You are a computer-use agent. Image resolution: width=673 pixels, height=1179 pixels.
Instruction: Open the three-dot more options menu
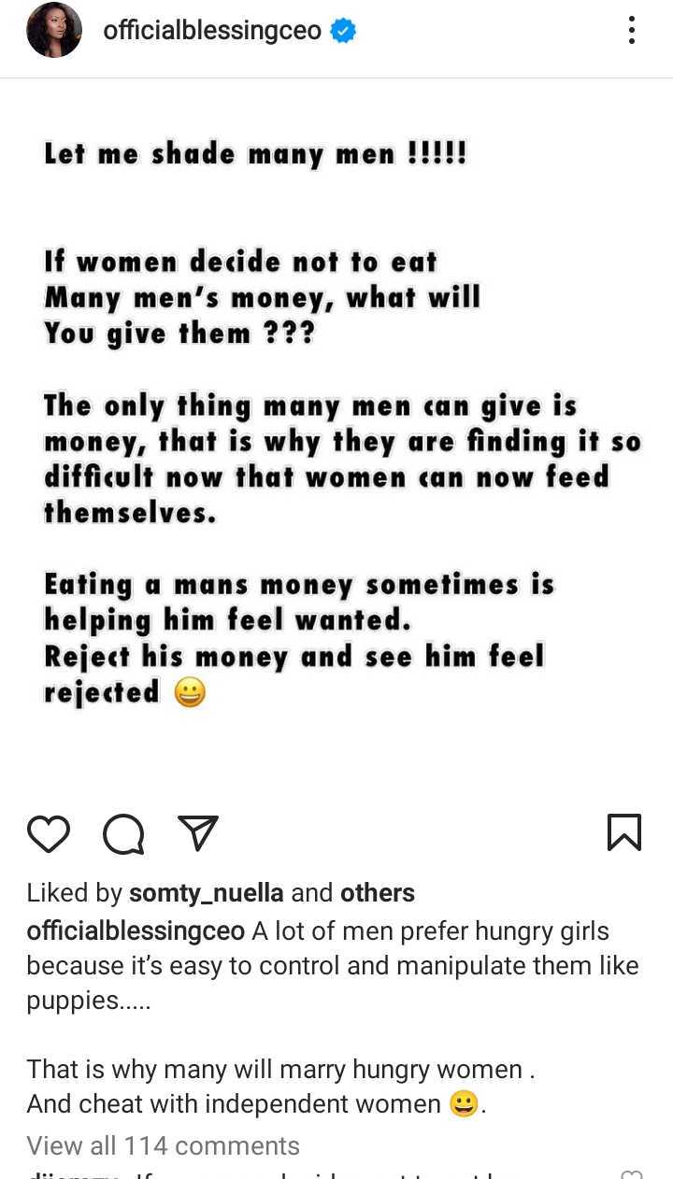coord(632,31)
